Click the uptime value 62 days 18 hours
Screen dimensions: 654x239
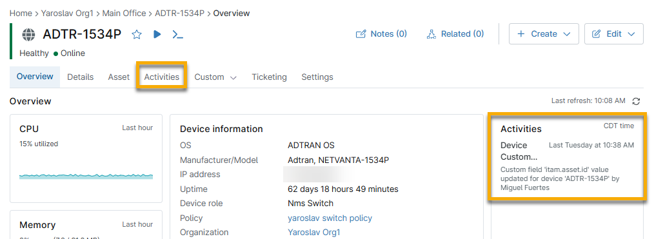[x=343, y=189]
